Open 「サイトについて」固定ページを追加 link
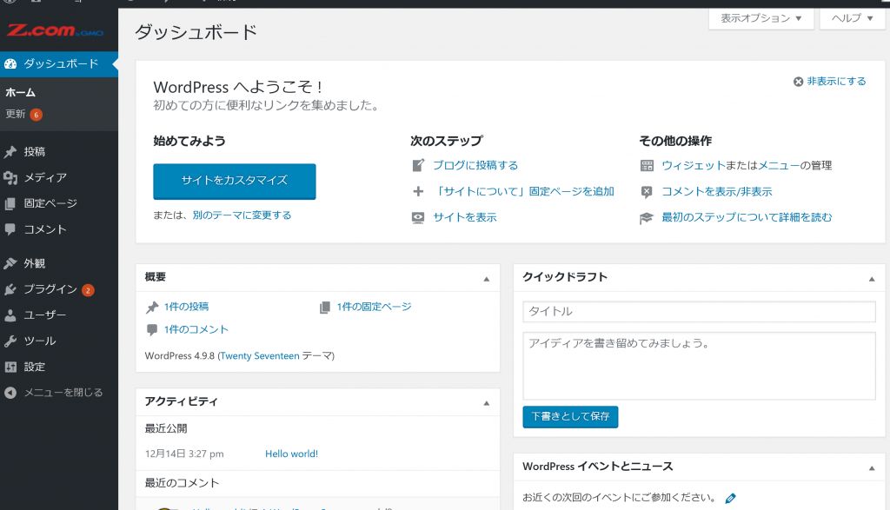Image resolution: width=890 pixels, height=510 pixels. pos(523,191)
